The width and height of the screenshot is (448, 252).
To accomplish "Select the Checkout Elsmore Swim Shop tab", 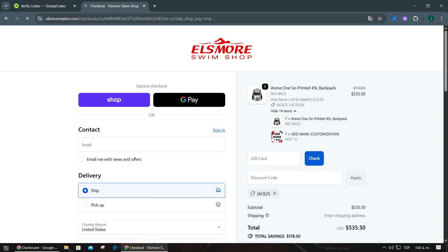I will tap(114, 6).
